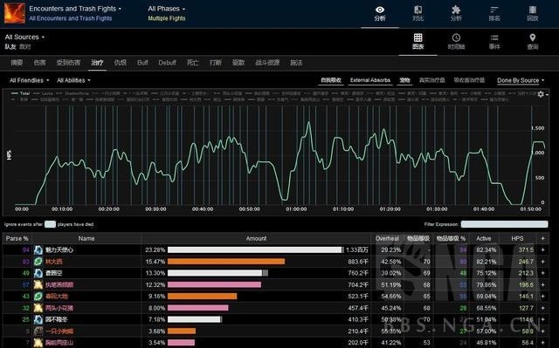
Task: Toggle the 吸收盾治疗量 option
Action: (x=469, y=80)
